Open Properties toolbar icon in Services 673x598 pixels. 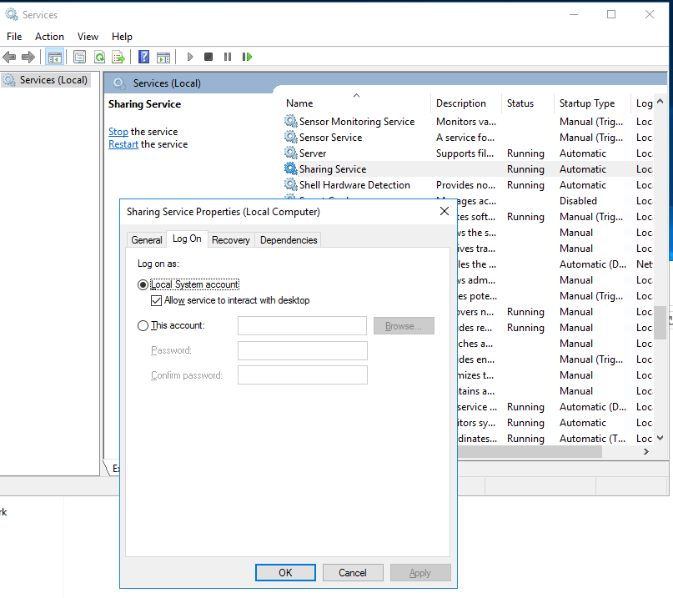pos(79,57)
